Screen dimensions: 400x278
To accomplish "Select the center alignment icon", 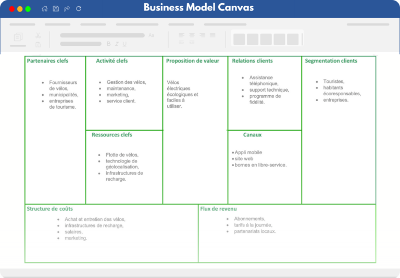I will pyautogui.click(x=192, y=35).
